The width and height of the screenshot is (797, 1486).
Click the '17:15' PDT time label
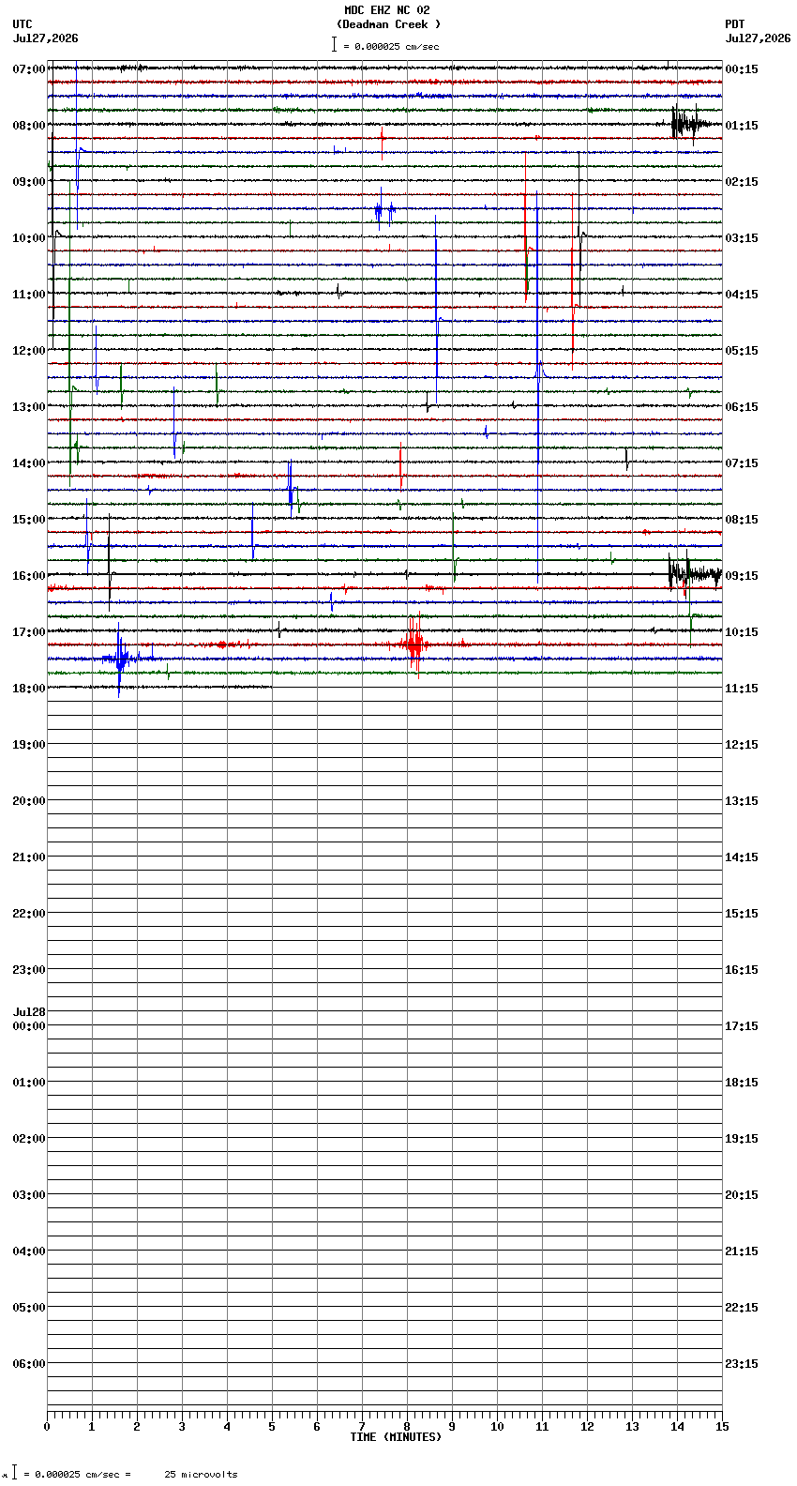(742, 1026)
